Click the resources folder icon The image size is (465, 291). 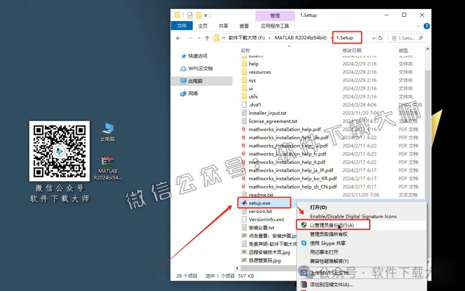click(x=244, y=72)
